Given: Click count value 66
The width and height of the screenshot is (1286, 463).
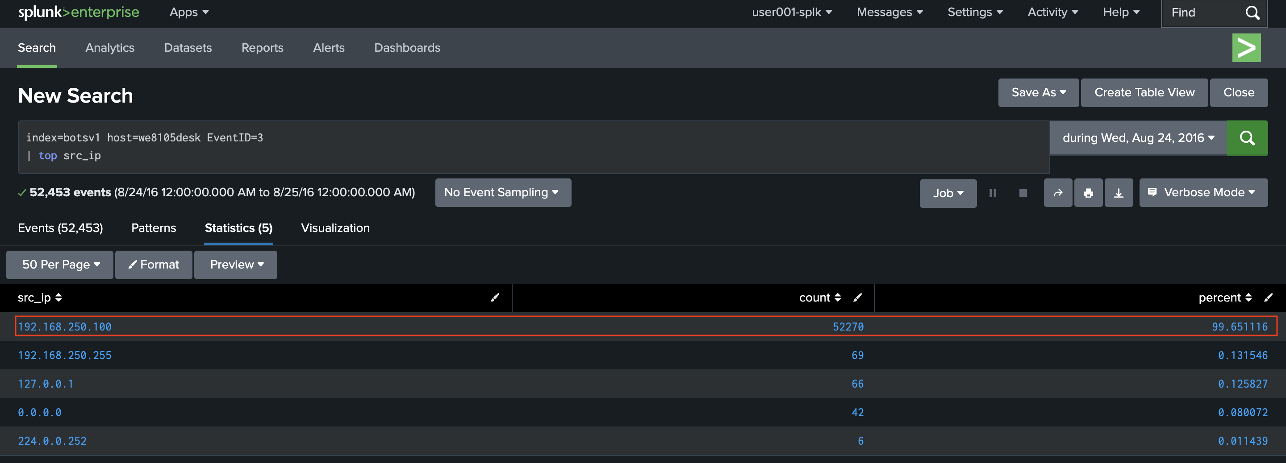Looking at the screenshot, I should click(857, 384).
